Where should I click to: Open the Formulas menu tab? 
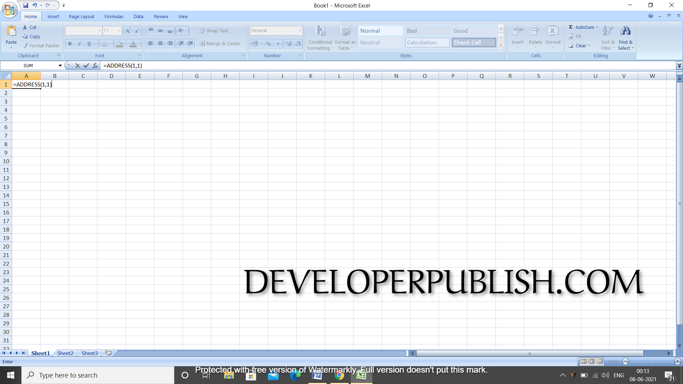click(x=114, y=16)
